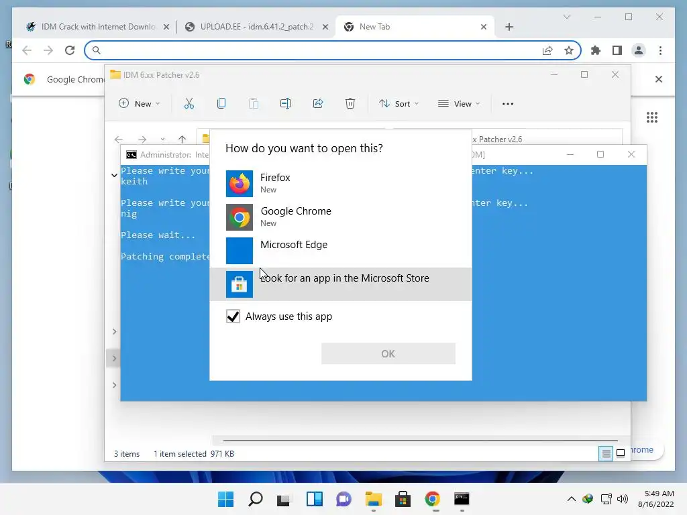This screenshot has width=687, height=515.
Task: Open volume control in system tray
Action: tap(622, 499)
